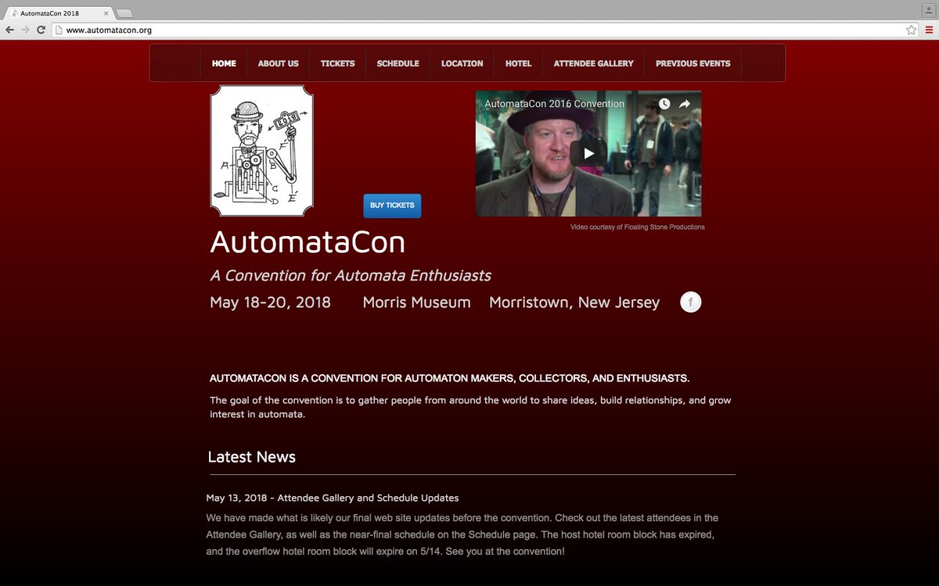
Task: Click the Morristown, New Jersey text
Action: point(574,302)
